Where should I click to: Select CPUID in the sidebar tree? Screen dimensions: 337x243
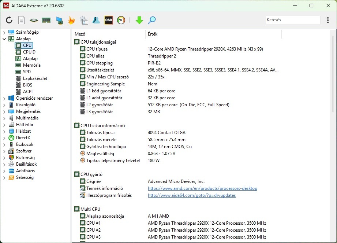coord(29,52)
